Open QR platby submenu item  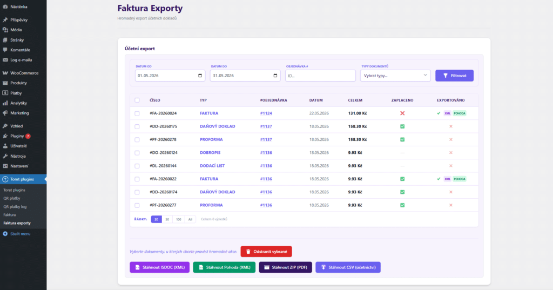pos(12,198)
